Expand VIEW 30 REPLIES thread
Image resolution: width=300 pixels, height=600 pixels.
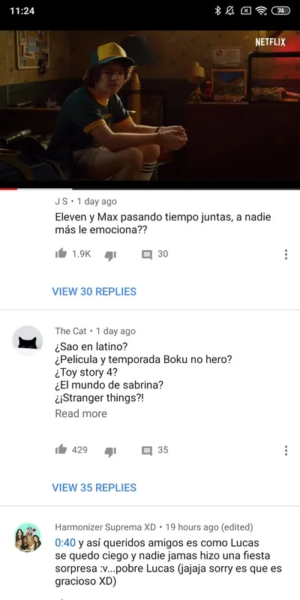point(94,292)
